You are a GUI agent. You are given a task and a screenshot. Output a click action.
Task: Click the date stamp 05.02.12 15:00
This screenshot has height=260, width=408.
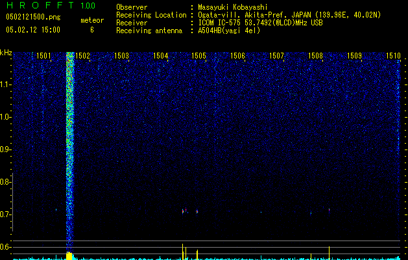click(33, 30)
